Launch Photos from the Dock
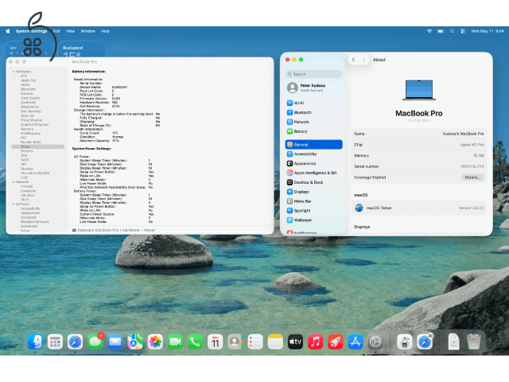This screenshot has width=509, height=382. 155,341
